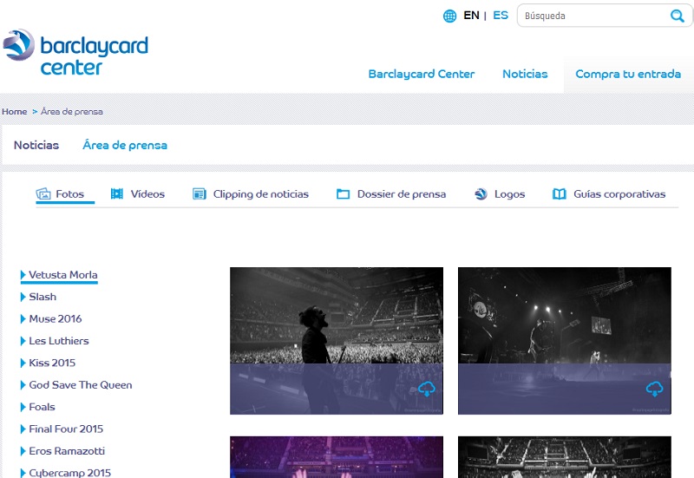The height and width of the screenshot is (478, 694).
Task: Click the search magnifier icon
Action: (677, 16)
